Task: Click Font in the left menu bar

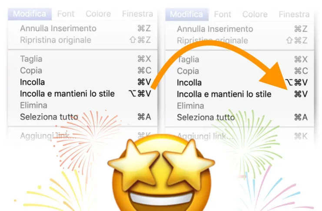Action: [x=66, y=14]
